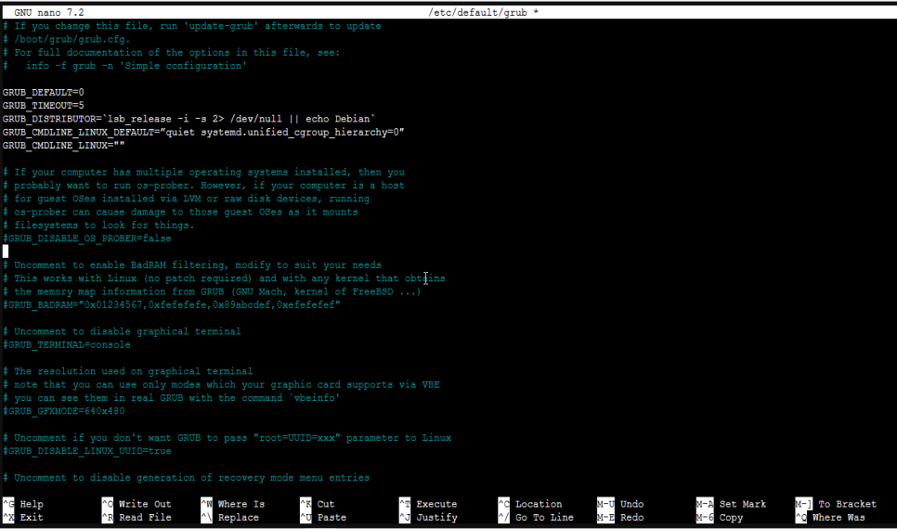Click the Undo shortcut label

pyautogui.click(x=631, y=504)
